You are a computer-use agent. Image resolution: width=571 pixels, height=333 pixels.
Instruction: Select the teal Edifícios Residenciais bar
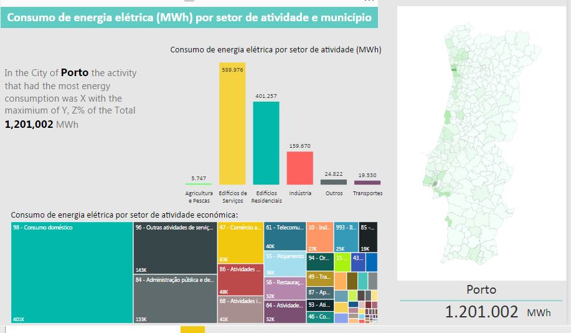[x=267, y=143]
